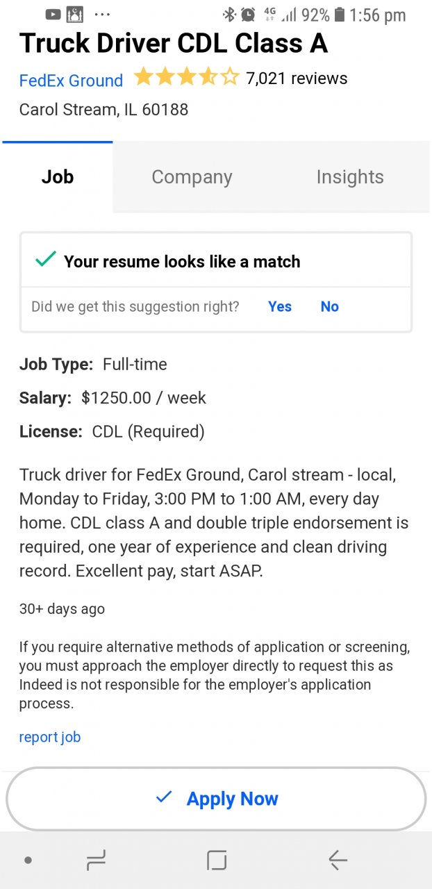
Task: Switch to the Insights tab
Action: (x=349, y=177)
